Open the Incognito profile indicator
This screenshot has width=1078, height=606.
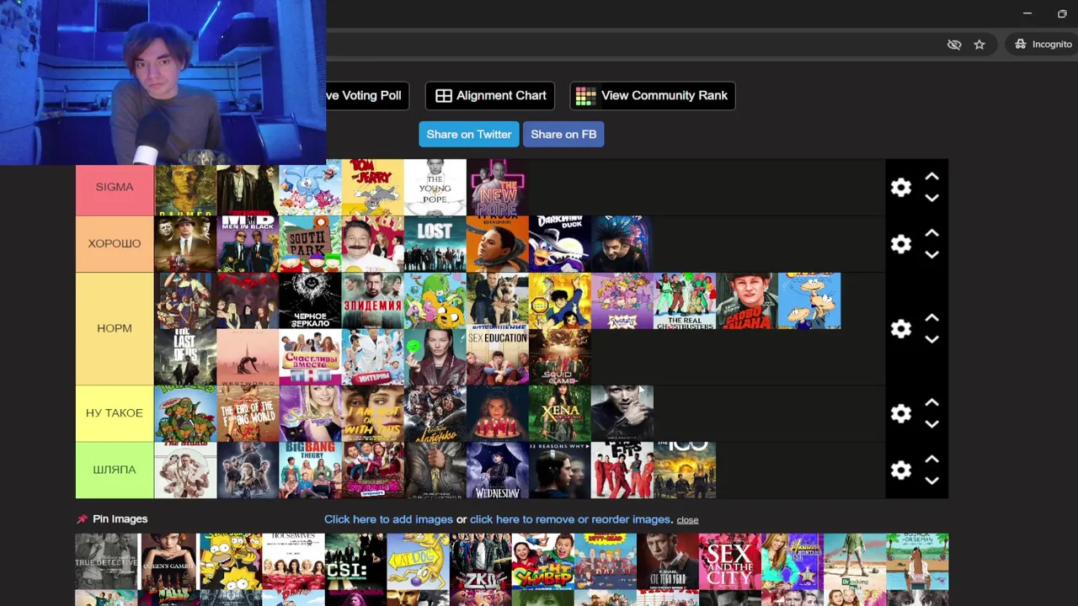point(1043,45)
